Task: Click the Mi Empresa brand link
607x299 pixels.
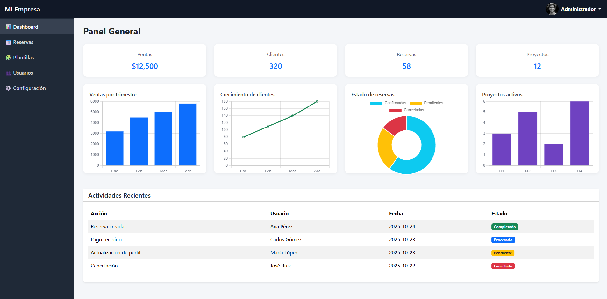Action: [22, 9]
